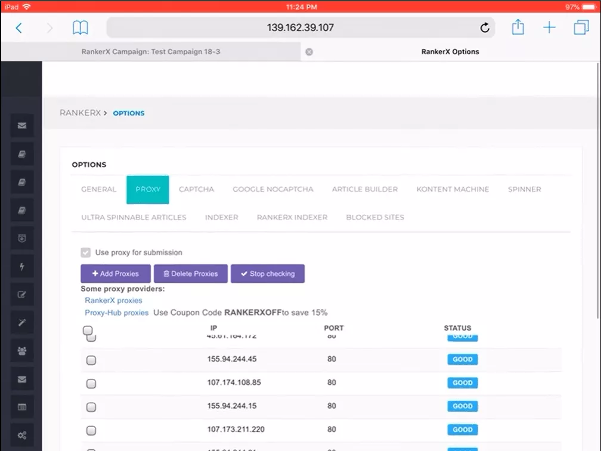Open the RankerX proxies link
Screen dimensions: 601x451
coord(113,300)
